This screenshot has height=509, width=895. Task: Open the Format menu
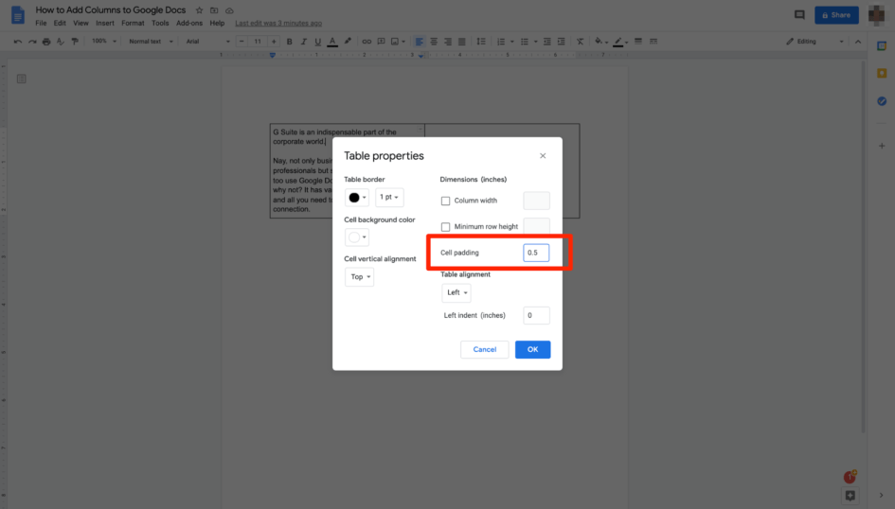click(133, 24)
